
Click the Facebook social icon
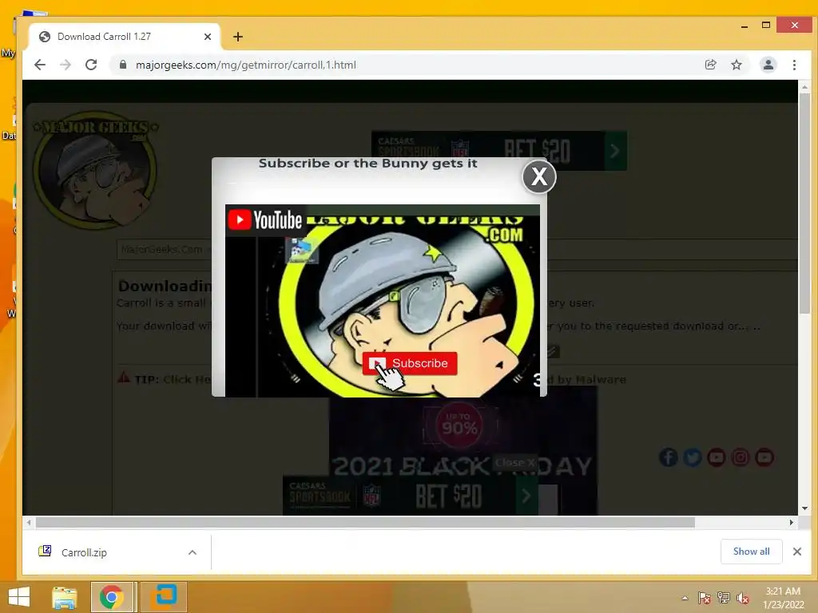tap(669, 457)
